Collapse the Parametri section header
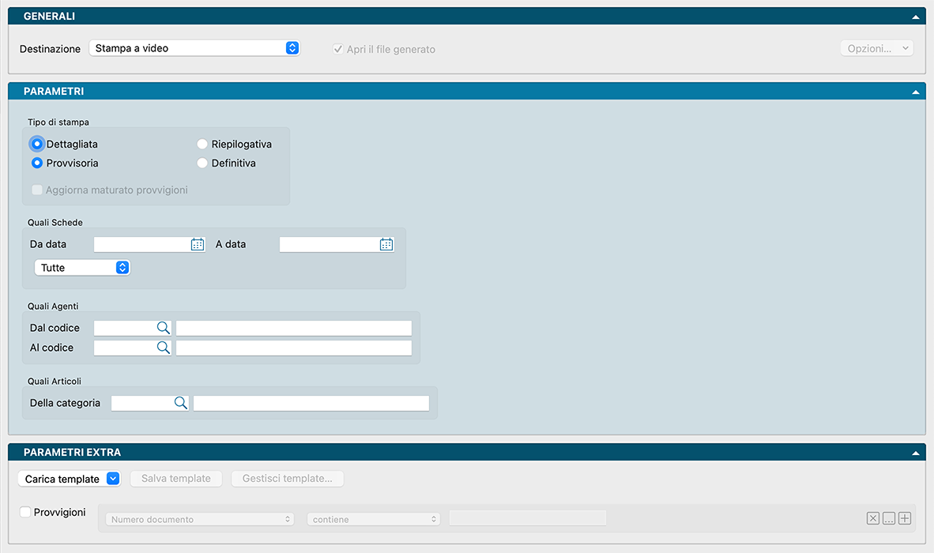 [x=916, y=92]
